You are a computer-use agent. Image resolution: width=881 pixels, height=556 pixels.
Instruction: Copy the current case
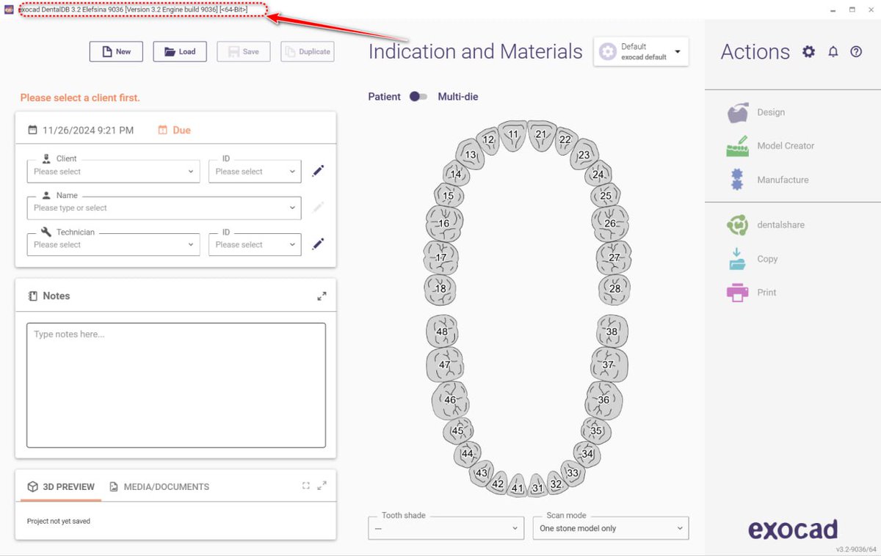point(766,258)
